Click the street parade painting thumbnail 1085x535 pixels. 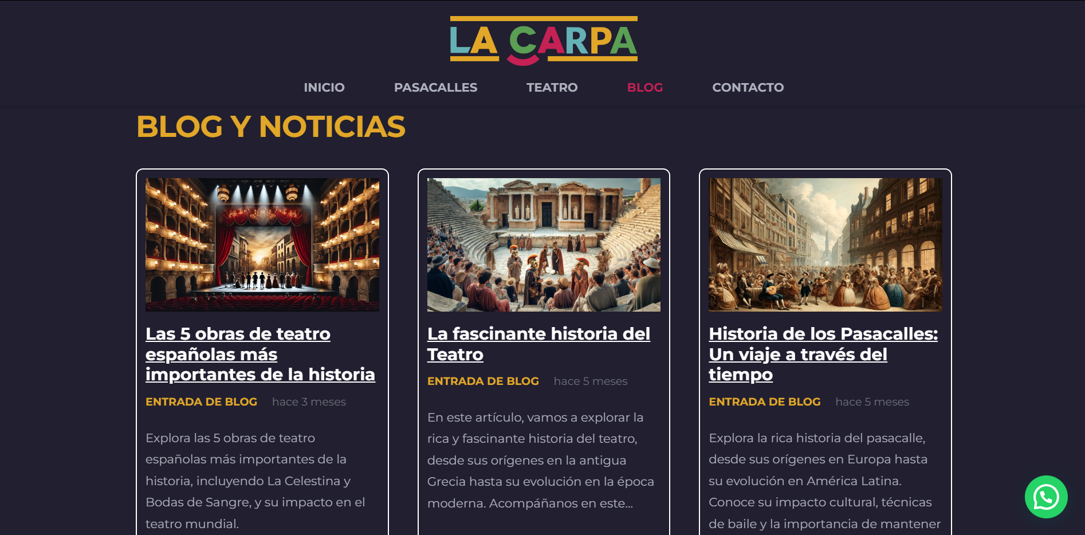(825, 245)
